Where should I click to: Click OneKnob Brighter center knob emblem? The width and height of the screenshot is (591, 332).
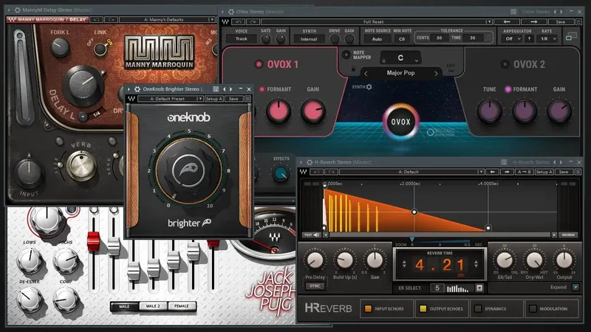pos(188,171)
